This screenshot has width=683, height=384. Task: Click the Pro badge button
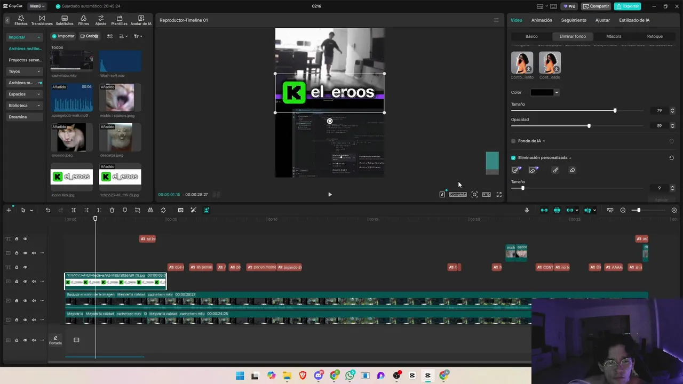[569, 6]
